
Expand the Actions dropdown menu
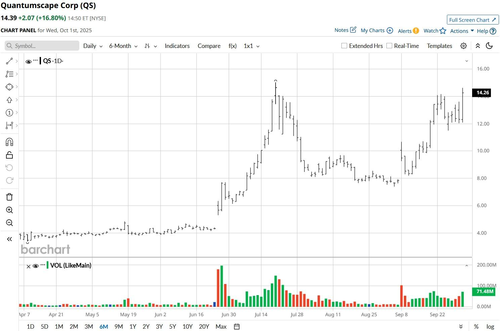(462, 31)
